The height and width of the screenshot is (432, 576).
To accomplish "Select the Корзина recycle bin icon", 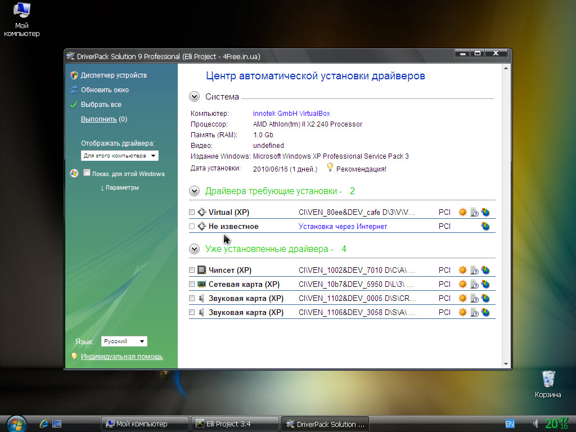I will (548, 384).
